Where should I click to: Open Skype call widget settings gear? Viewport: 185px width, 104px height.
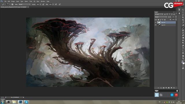pyautogui.click(x=177, y=91)
